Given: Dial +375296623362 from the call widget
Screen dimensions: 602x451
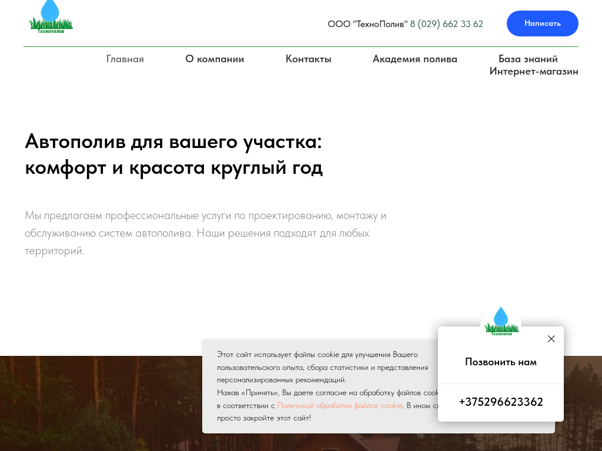Looking at the screenshot, I should coord(500,402).
